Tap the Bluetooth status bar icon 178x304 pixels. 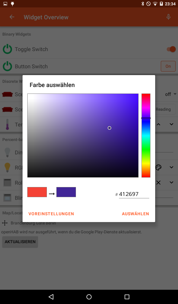(143, 4)
